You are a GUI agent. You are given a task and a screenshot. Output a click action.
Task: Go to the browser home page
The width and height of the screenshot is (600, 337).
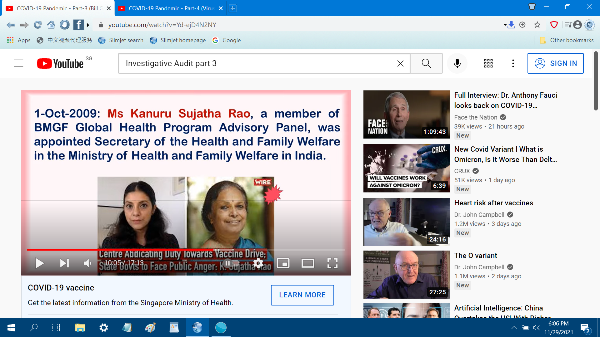pyautogui.click(x=51, y=25)
